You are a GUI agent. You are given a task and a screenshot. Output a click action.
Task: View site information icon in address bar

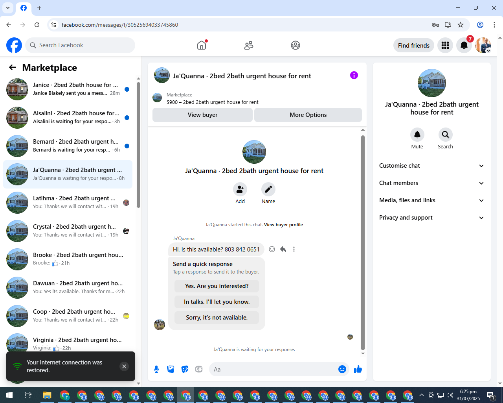(54, 25)
